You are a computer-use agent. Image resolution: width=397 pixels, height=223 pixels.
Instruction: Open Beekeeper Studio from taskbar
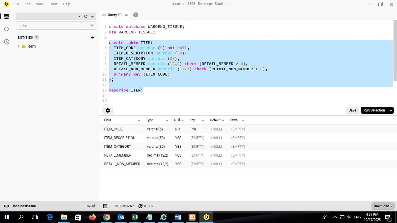tap(206, 217)
